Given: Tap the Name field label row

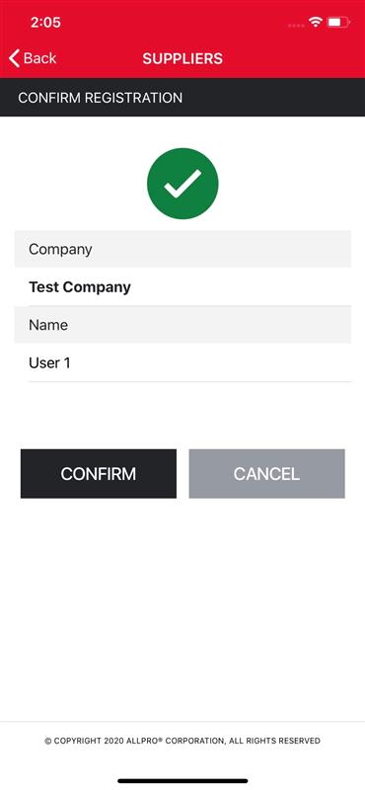Looking at the screenshot, I should click(x=182, y=325).
